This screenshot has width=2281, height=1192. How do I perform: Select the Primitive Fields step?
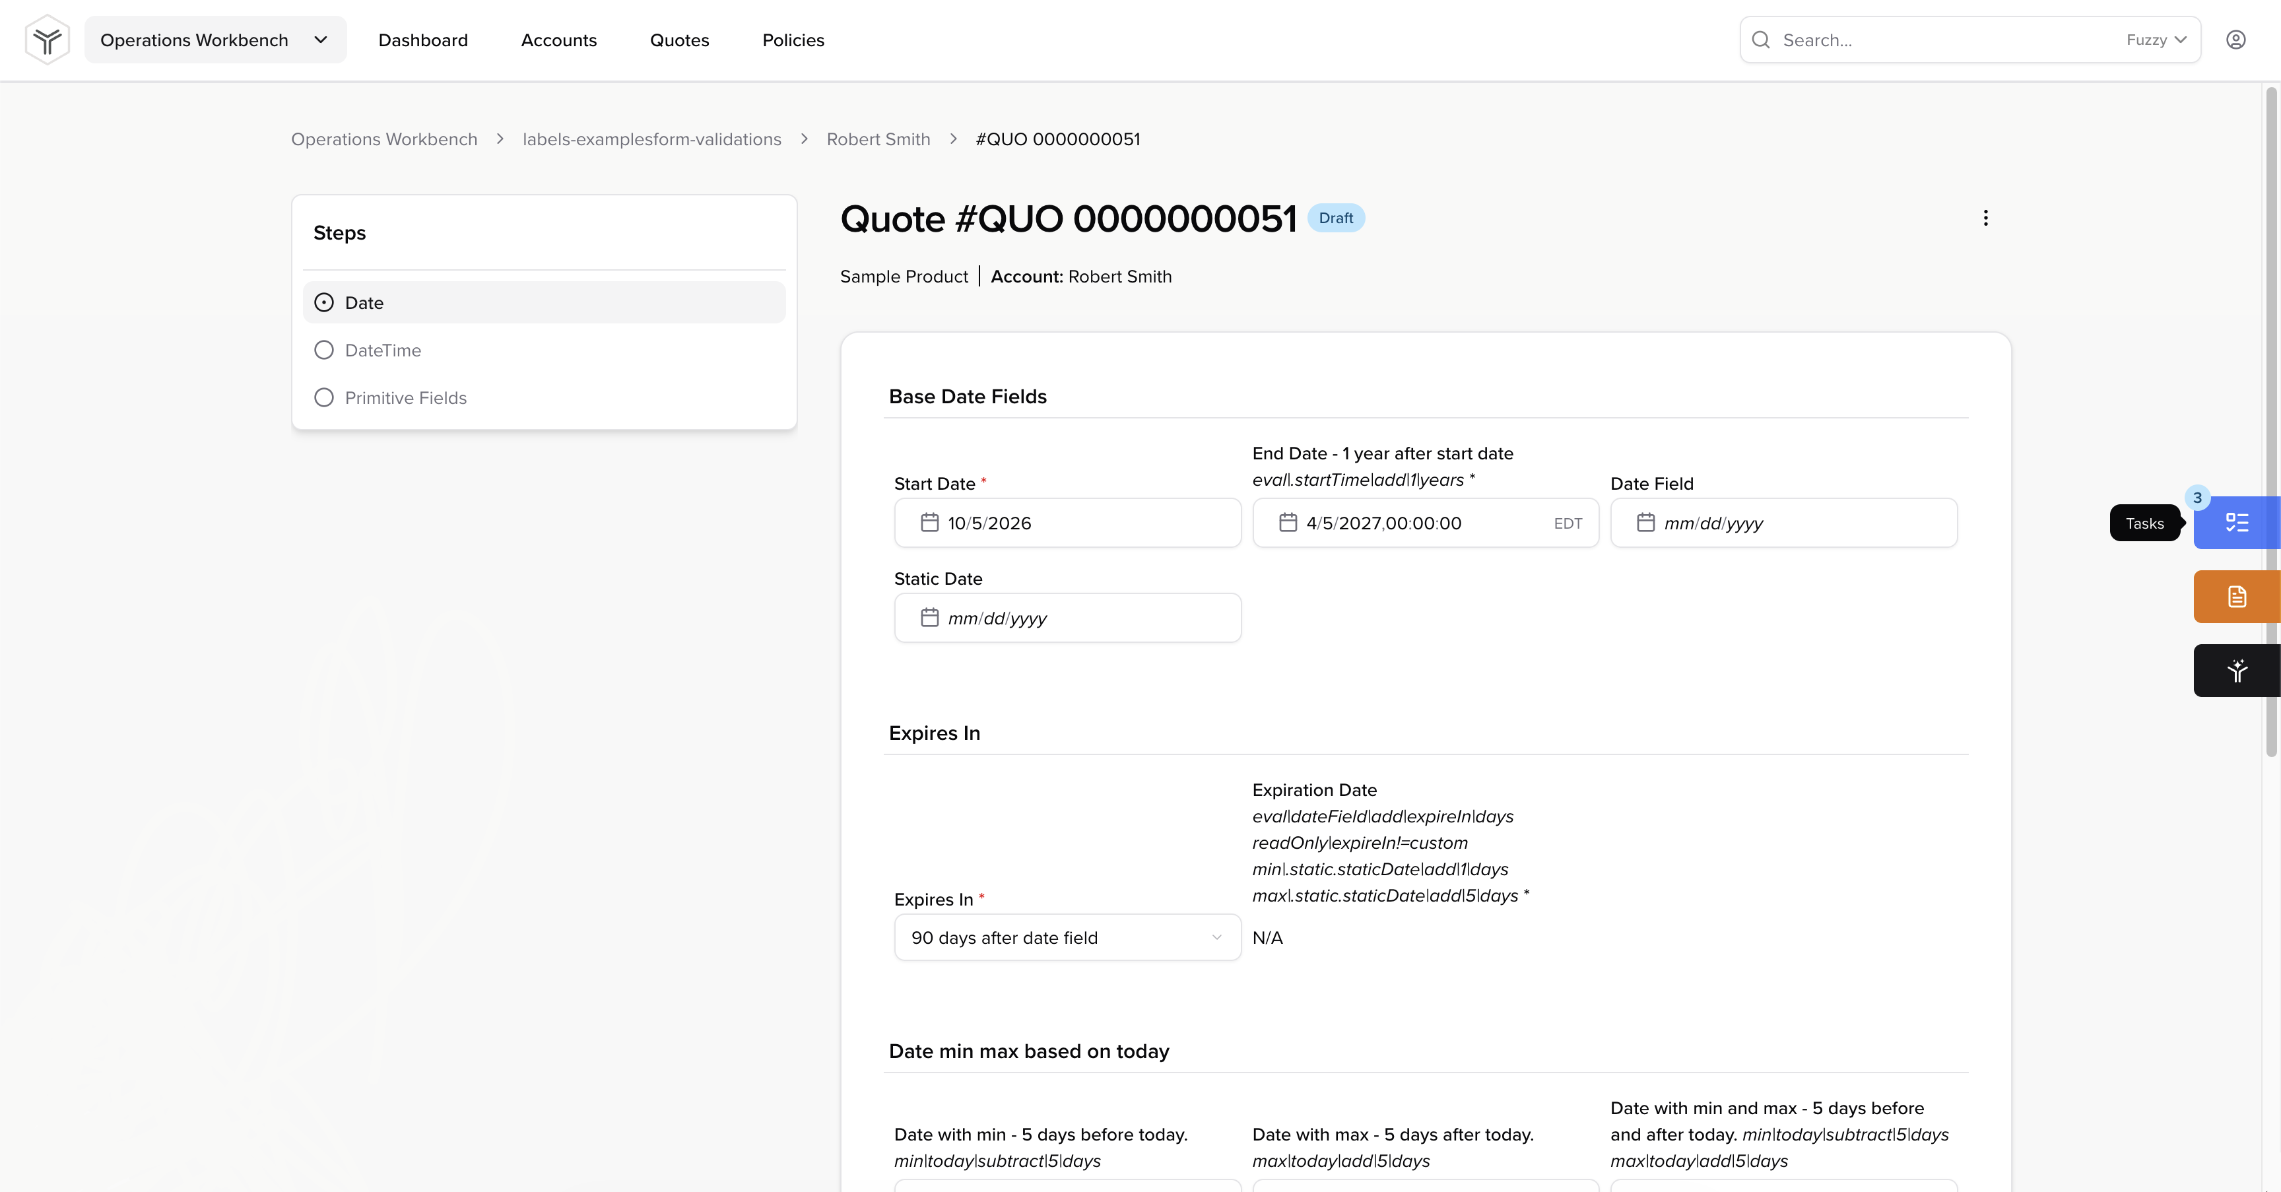coord(544,397)
